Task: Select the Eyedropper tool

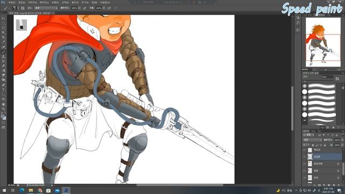Action: (x=3, y=42)
